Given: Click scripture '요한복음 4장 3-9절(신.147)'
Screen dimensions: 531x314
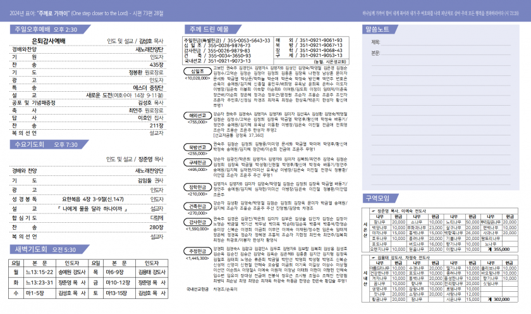Looking at the screenshot, I should (x=93, y=199).
